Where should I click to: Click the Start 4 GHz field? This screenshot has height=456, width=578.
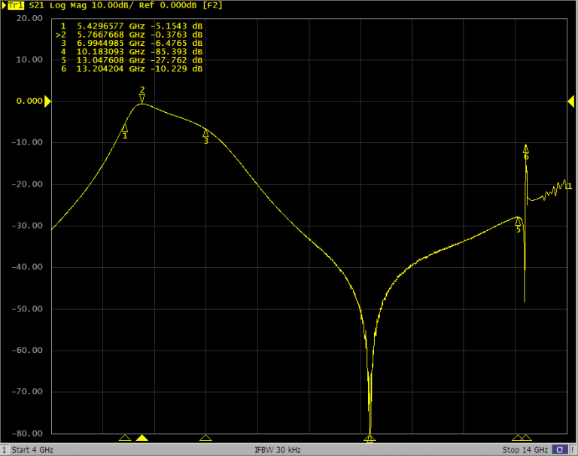click(x=33, y=450)
